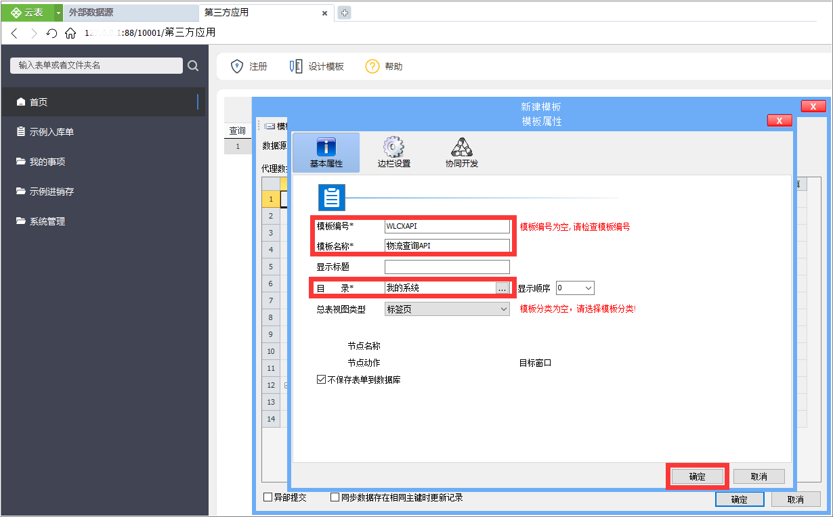Click the 模板编号 input field
The image size is (833, 517).
[x=447, y=227]
